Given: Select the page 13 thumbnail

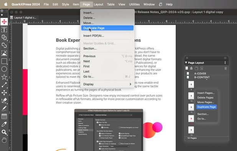Looking at the screenshot, I should (191, 130).
